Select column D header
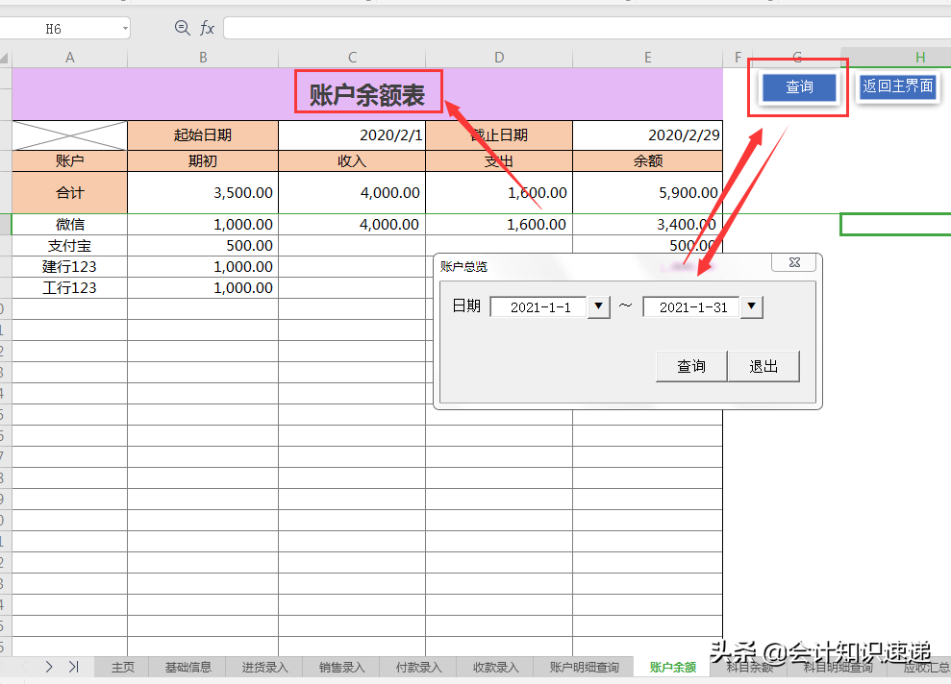Viewport: 951px width, 684px height. [x=498, y=58]
